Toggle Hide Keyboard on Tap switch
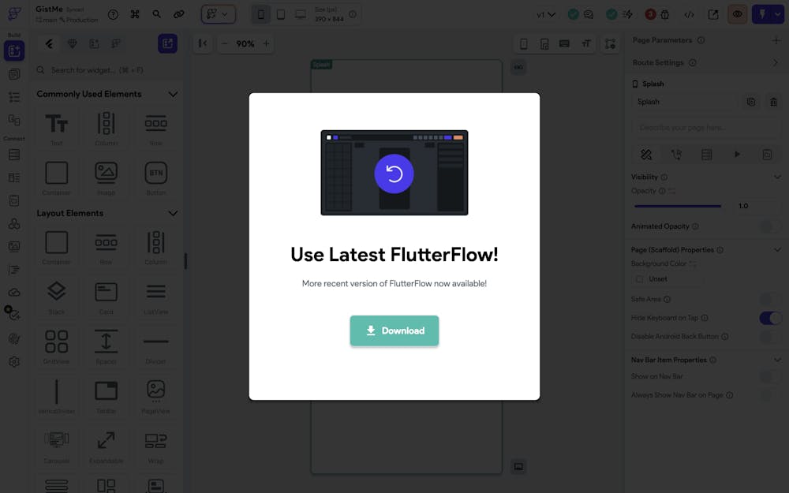Viewport: 789px width, 493px height. tap(770, 318)
